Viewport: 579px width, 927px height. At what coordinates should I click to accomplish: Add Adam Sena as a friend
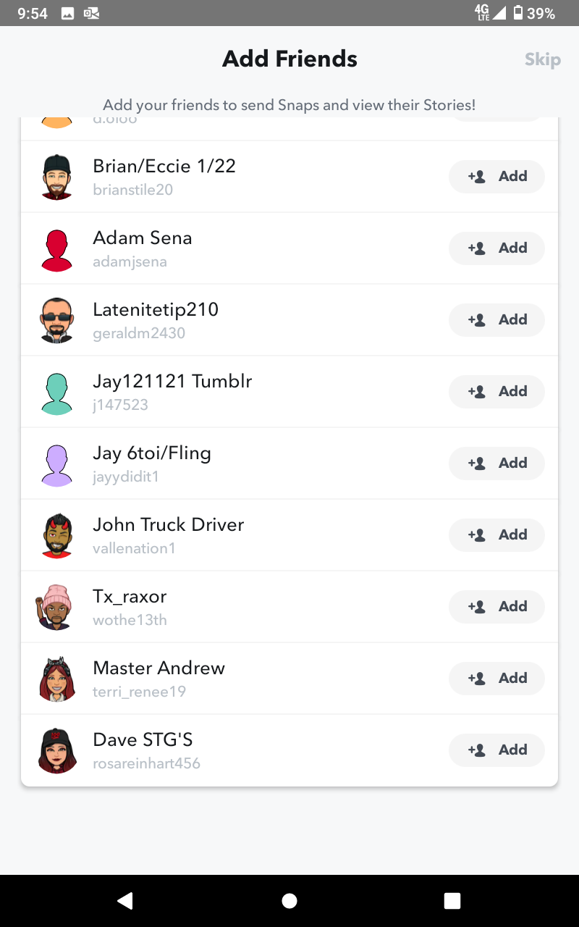496,248
